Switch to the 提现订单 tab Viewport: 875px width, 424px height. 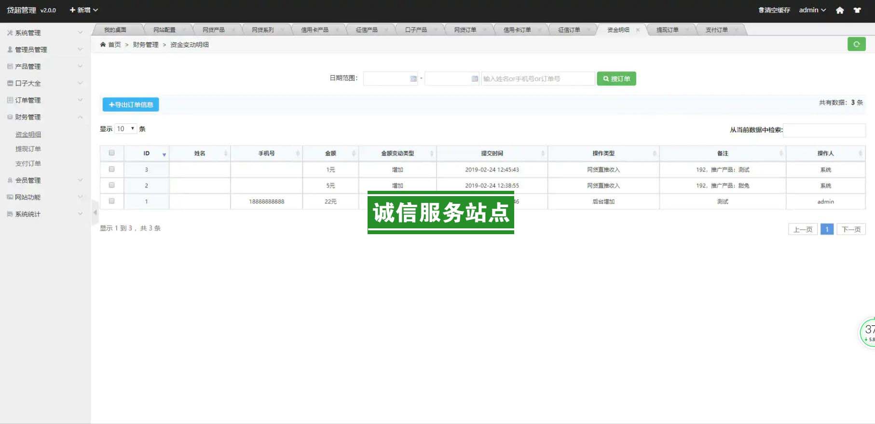(x=667, y=30)
